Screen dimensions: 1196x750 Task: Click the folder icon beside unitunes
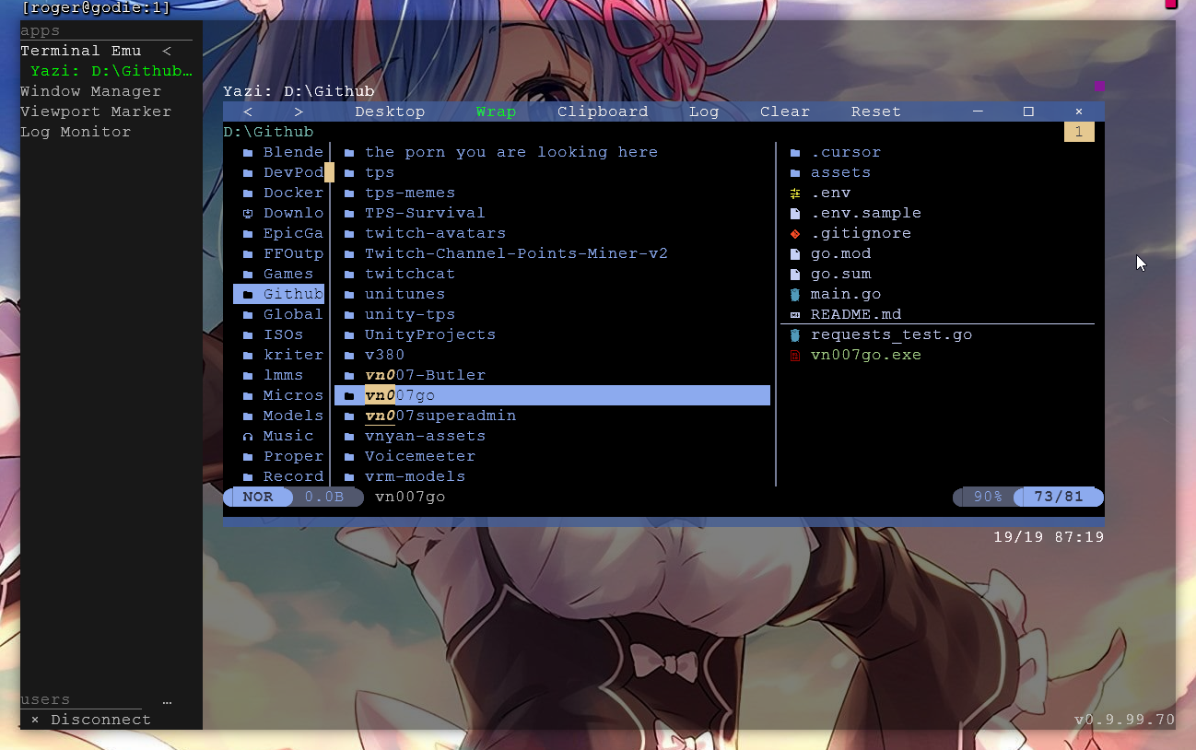(349, 294)
